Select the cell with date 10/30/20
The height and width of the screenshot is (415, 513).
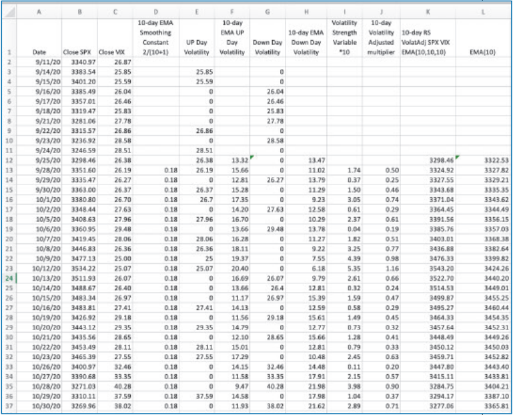[x=39, y=406]
